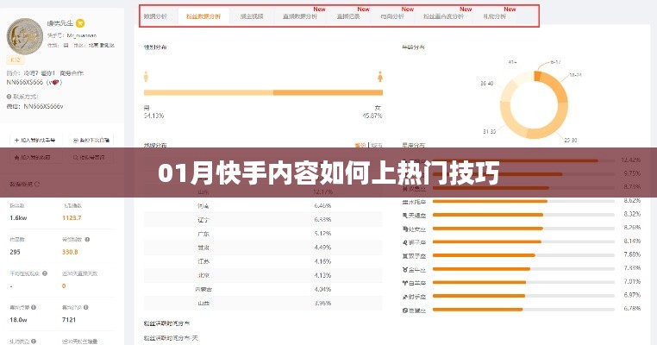Click the 6-17 age label on the donut chart
Viewport: 657px width, 345px height.
click(555, 62)
